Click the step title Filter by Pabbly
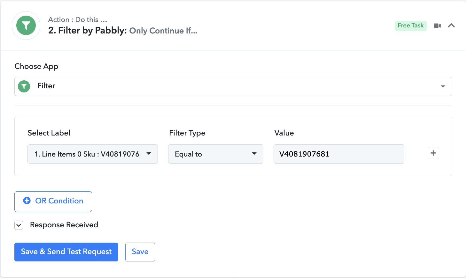Screen dimensions: 466x278 click(x=88, y=31)
